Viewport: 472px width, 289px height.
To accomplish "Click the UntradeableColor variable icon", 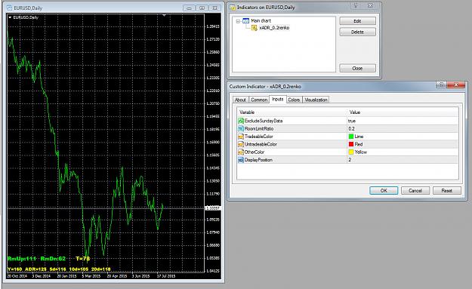I will 241,144.
